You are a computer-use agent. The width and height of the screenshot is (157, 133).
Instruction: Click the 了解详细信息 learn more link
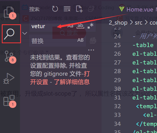click(x=72, y=82)
